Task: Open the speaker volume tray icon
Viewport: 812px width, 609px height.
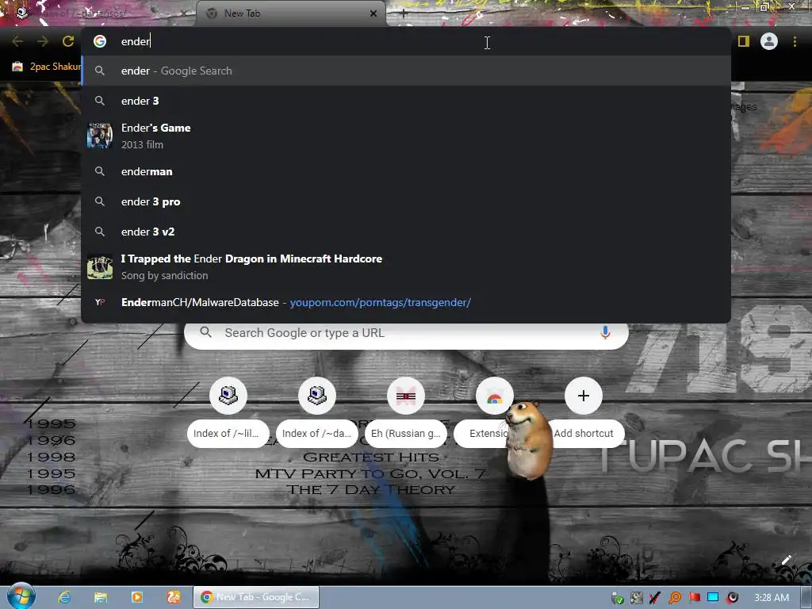Action: [x=732, y=598]
